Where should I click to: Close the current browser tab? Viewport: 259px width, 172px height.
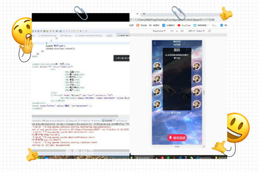pos(137,14)
